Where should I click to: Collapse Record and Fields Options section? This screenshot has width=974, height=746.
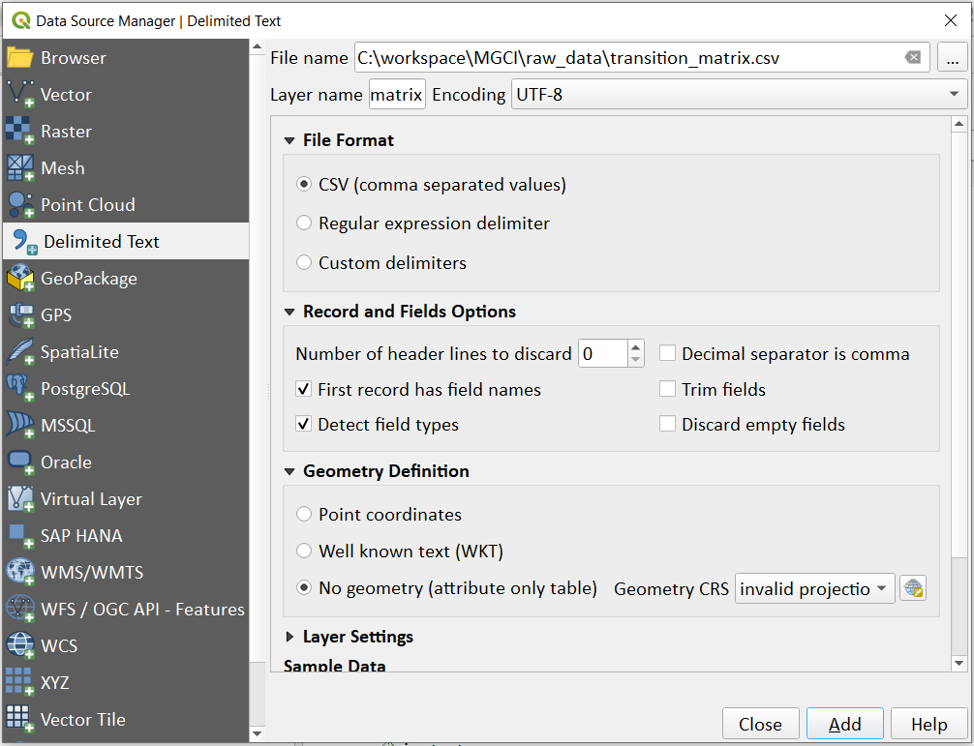289,312
